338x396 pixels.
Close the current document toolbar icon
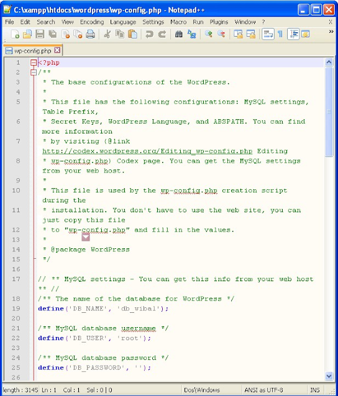coord(65,34)
